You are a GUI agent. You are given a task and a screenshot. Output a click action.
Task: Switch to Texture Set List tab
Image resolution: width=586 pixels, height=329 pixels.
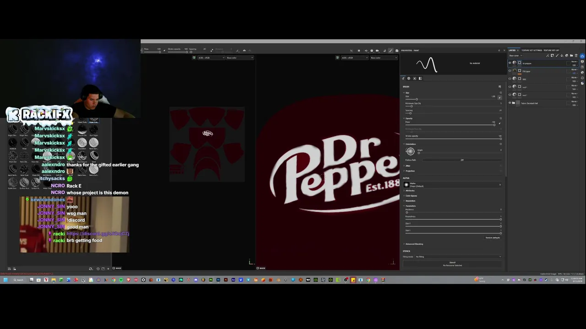pos(551,50)
